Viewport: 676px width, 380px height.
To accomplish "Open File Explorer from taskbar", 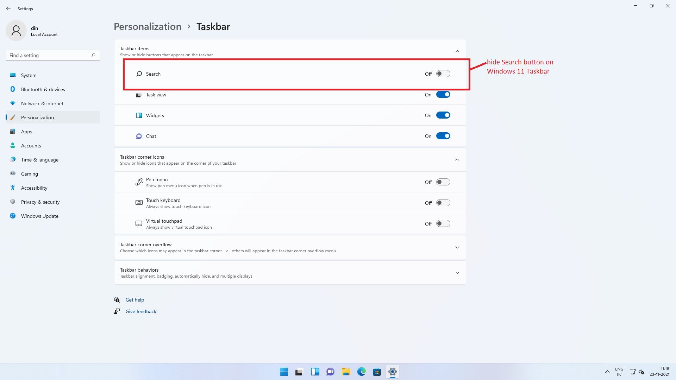I will tap(345, 372).
